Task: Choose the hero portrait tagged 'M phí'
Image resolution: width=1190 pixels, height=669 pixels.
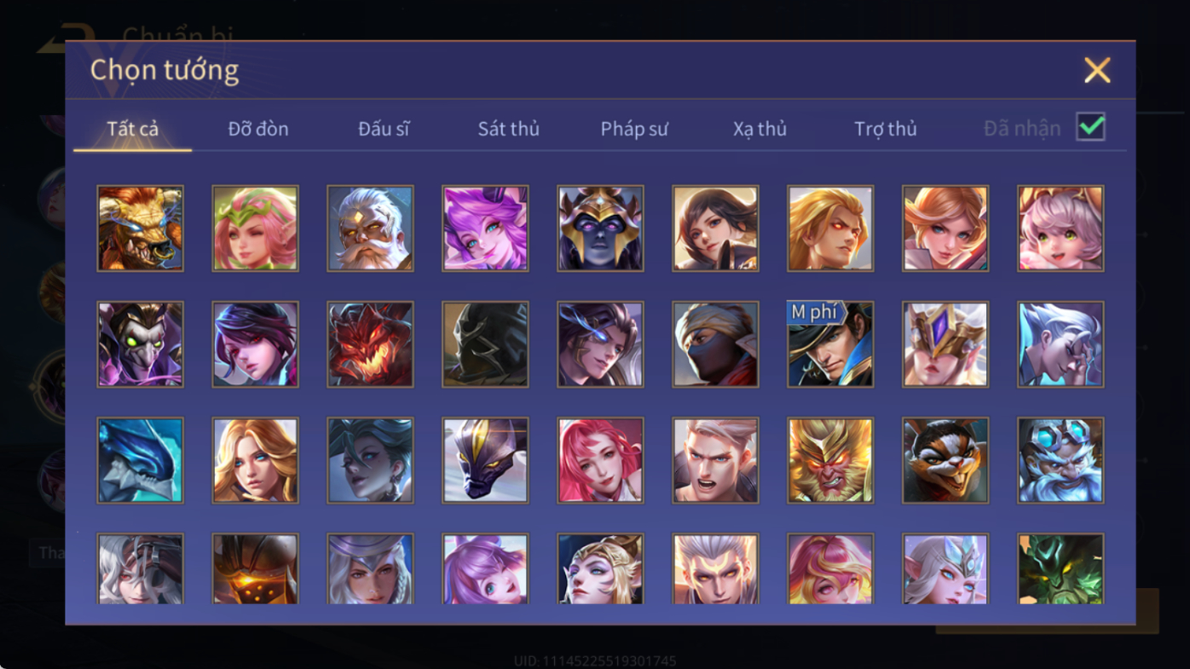Action: click(830, 344)
